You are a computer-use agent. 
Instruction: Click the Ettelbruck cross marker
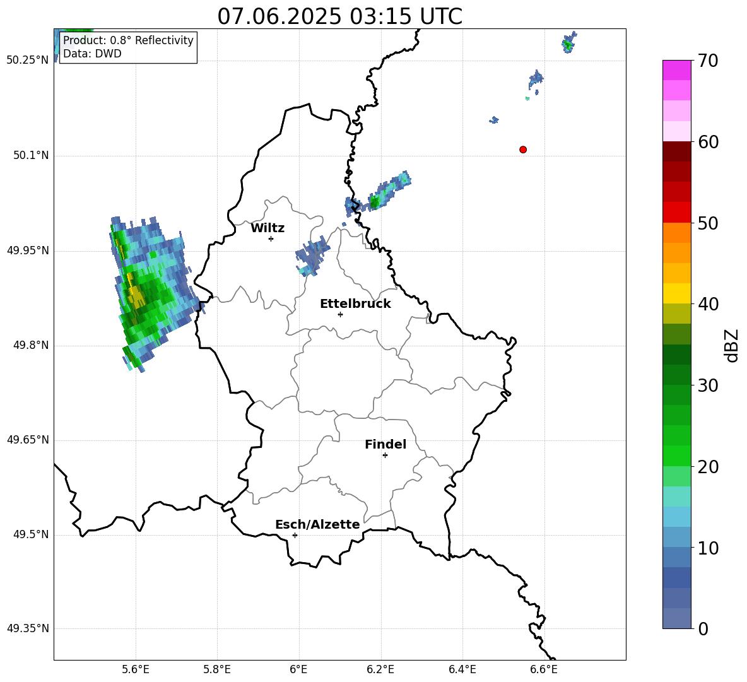(340, 314)
